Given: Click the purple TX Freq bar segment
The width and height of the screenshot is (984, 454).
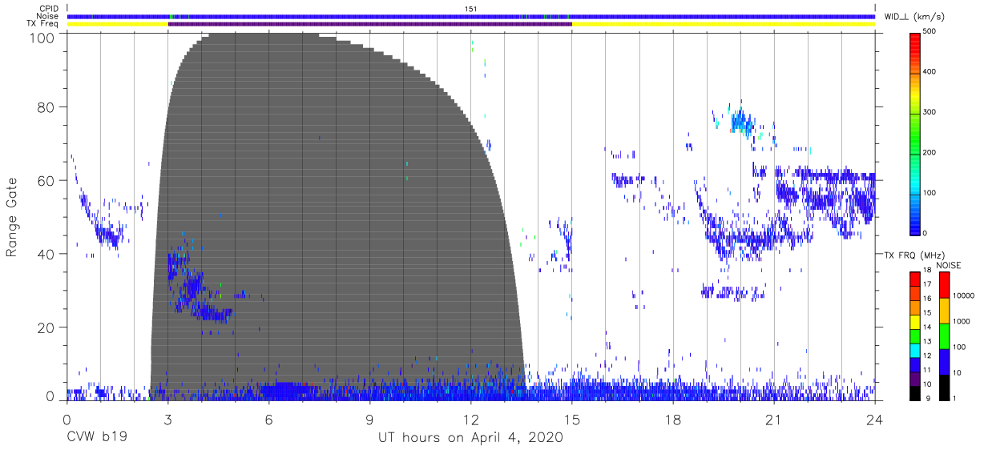Looking at the screenshot, I should click(369, 24).
